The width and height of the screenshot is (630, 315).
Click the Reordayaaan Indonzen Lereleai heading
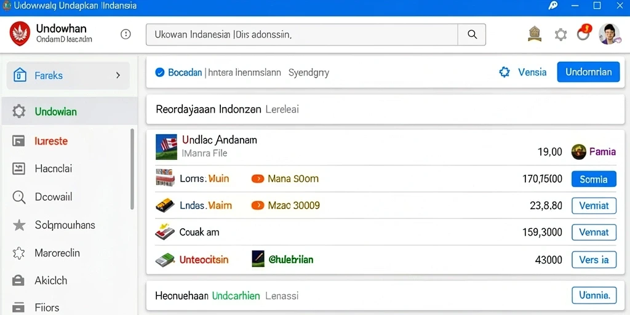coord(227,109)
